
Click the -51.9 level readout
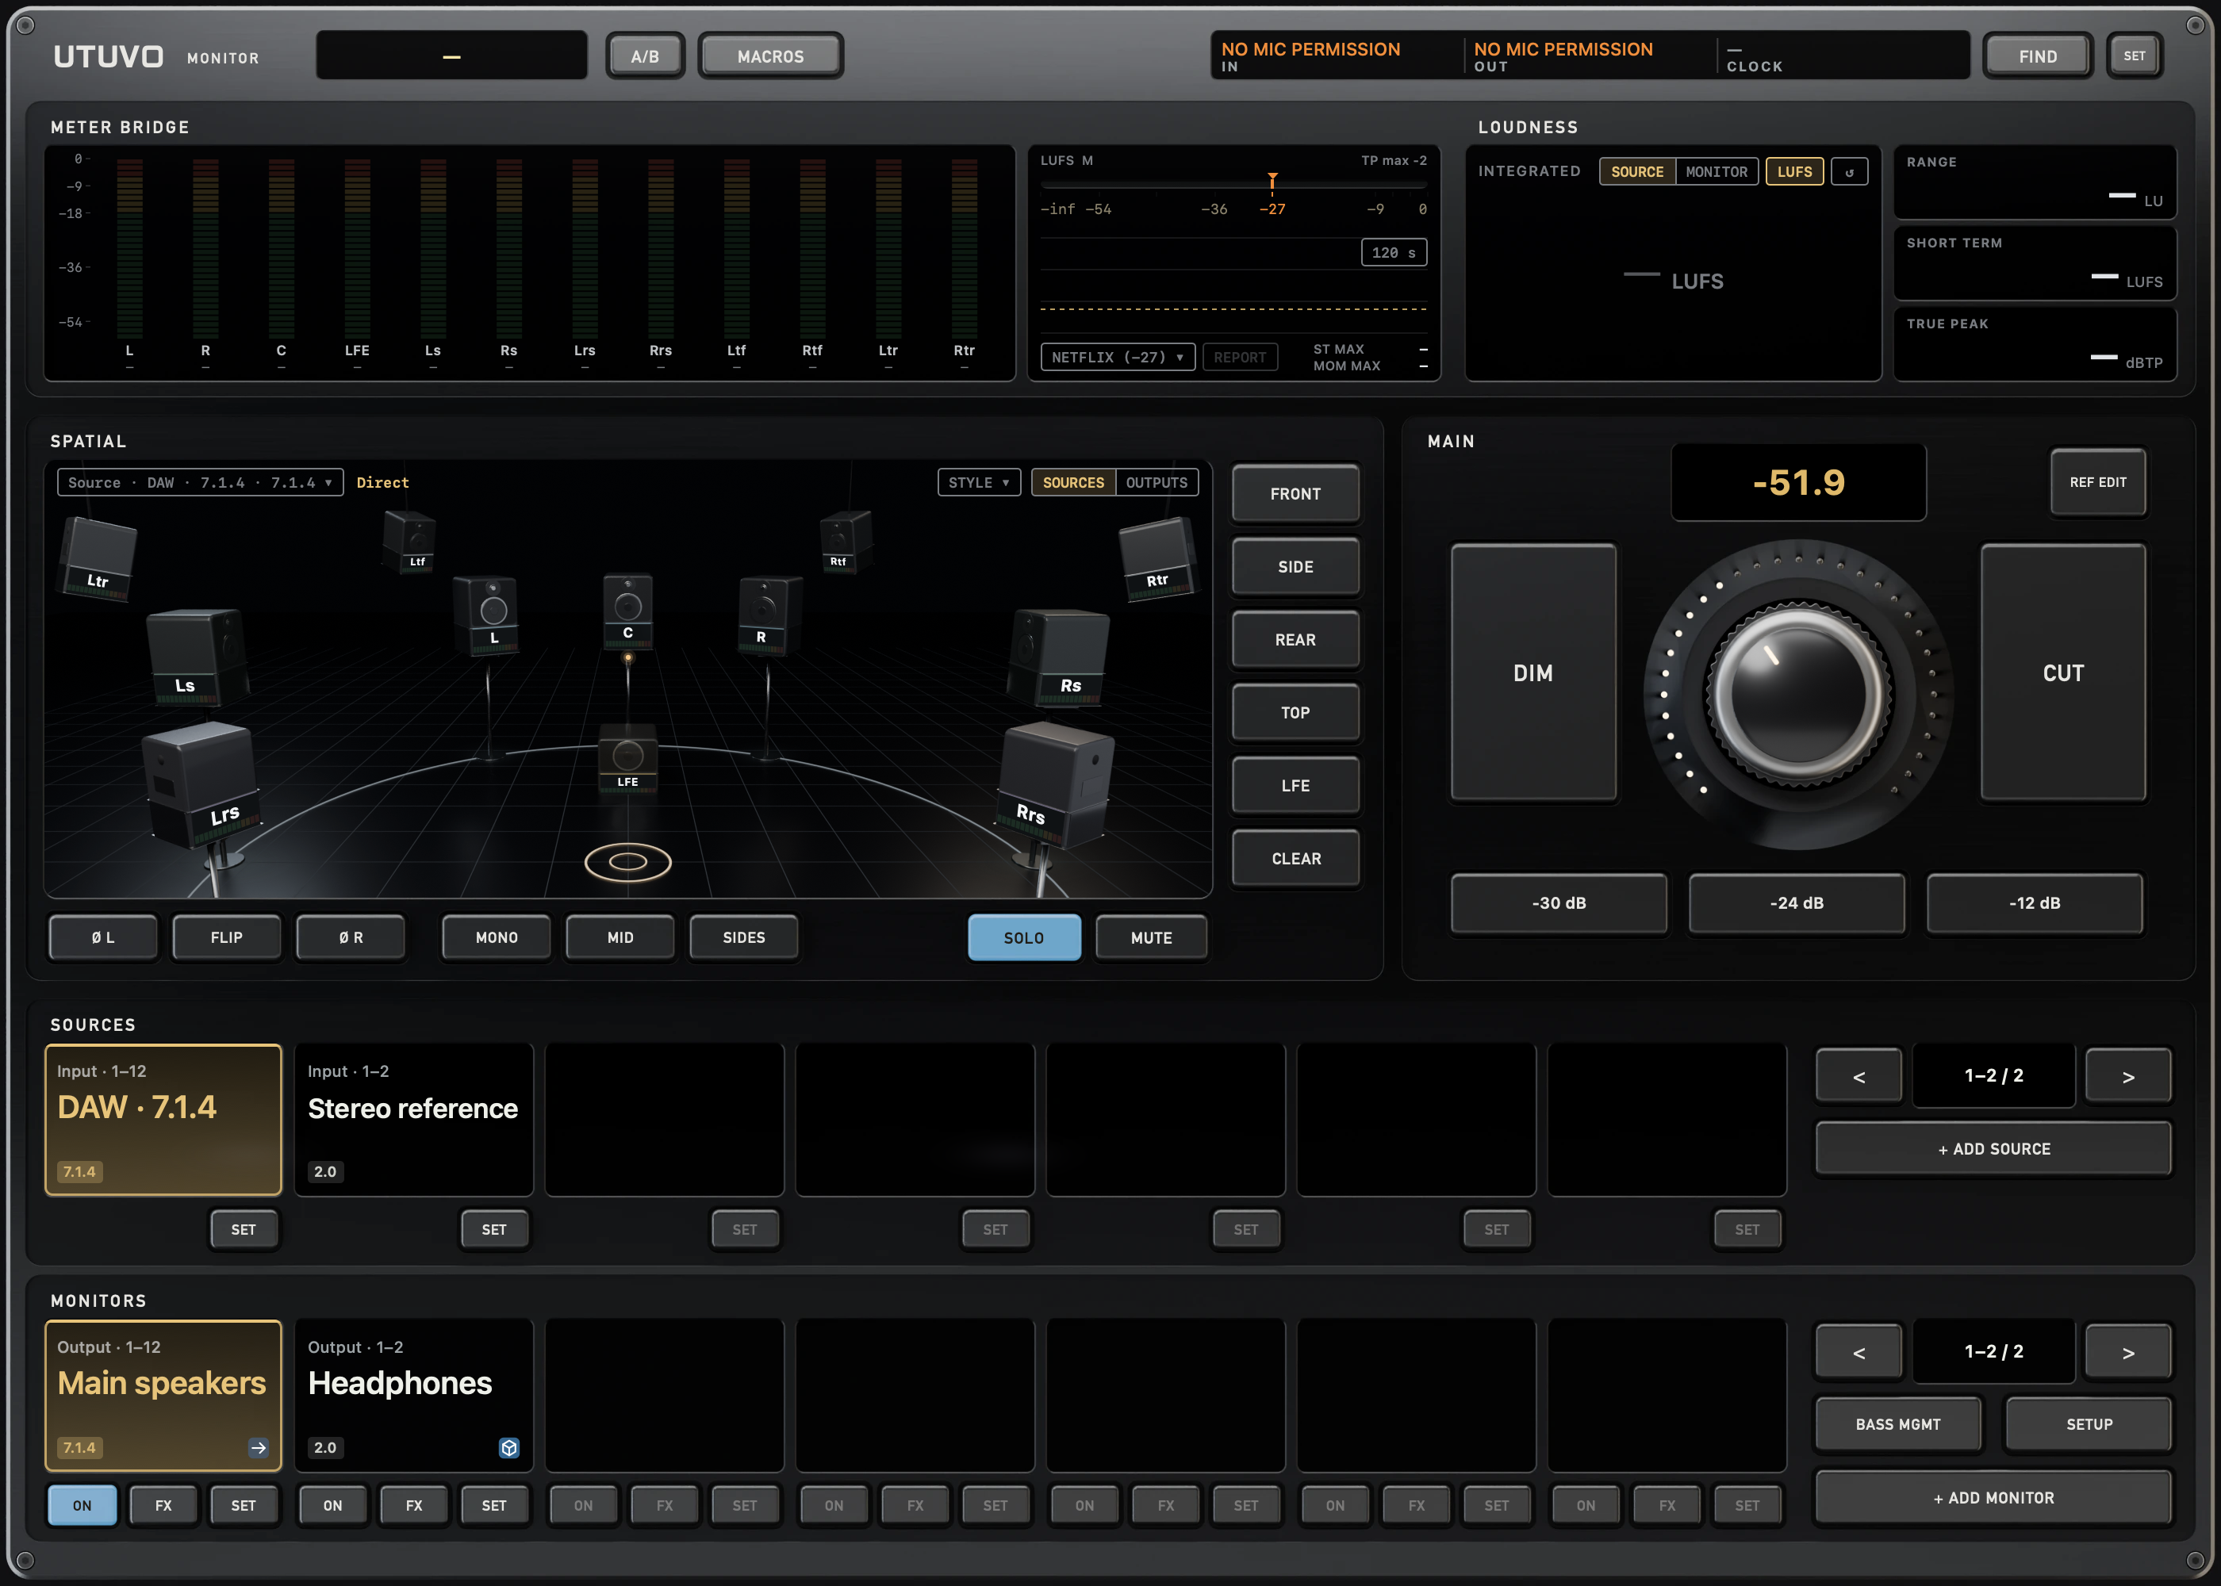tap(1798, 482)
